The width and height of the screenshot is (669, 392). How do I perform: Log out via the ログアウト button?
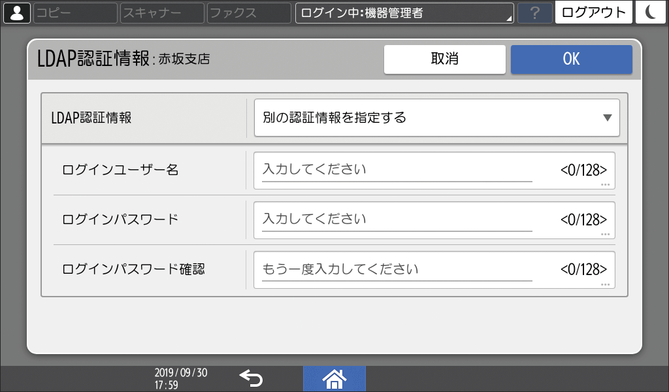point(593,12)
